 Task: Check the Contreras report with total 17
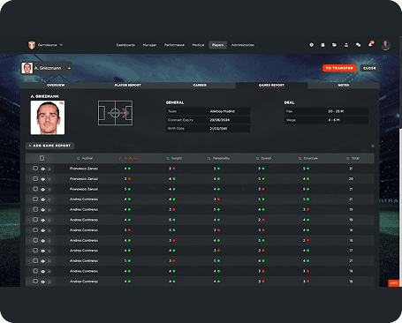tap(35, 251)
